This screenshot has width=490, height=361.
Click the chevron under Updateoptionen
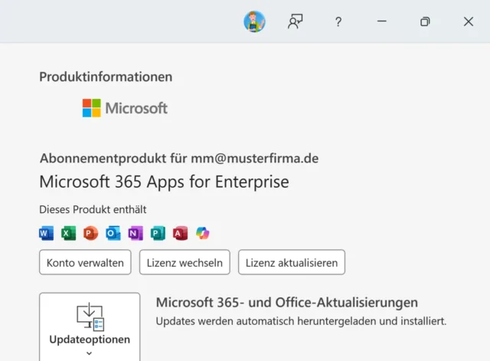click(x=90, y=353)
